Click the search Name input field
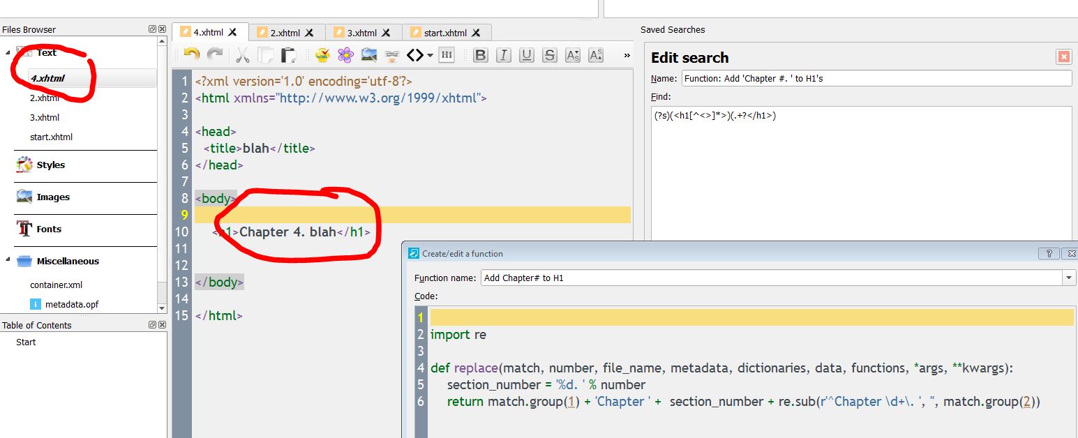This screenshot has width=1078, height=438. pos(876,78)
